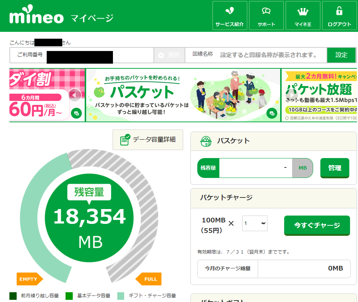Click サポート chat bubble icon
The width and height of the screenshot is (358, 302).
pos(266,10)
